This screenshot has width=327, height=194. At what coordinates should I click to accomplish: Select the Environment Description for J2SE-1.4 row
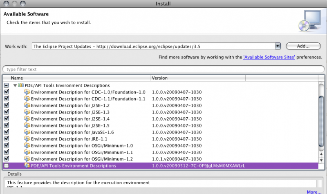161,119
